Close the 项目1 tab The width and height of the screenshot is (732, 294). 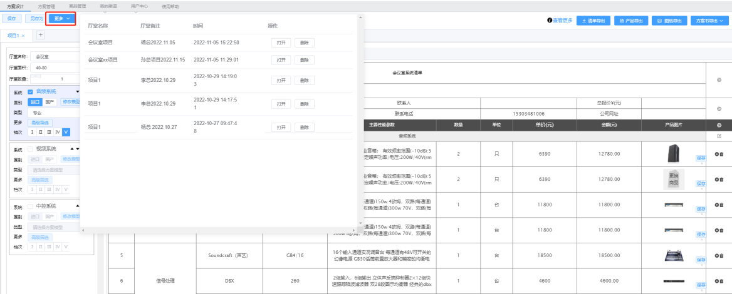pos(23,36)
